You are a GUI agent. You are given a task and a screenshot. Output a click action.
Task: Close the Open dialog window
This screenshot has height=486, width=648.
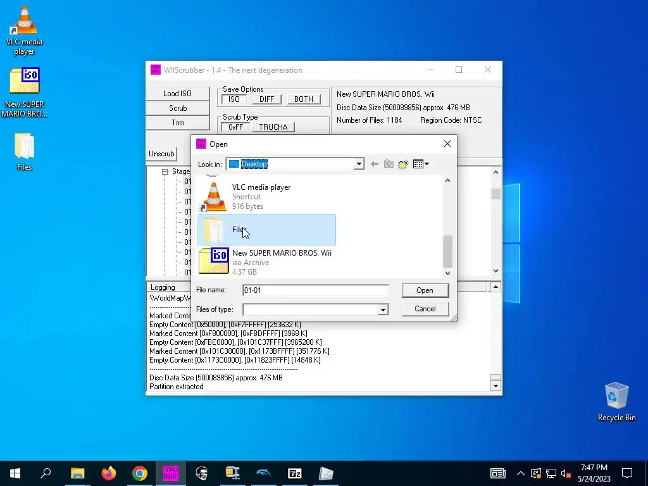(447, 144)
